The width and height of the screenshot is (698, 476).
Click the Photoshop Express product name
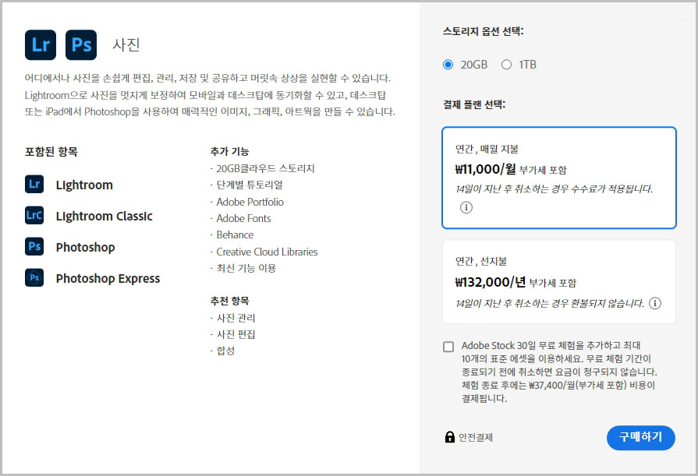coord(108,278)
